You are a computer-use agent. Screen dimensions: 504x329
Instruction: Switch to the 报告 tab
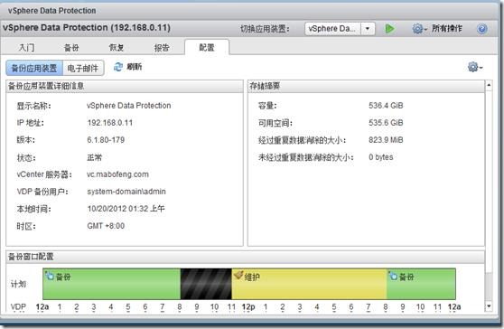[x=162, y=48]
